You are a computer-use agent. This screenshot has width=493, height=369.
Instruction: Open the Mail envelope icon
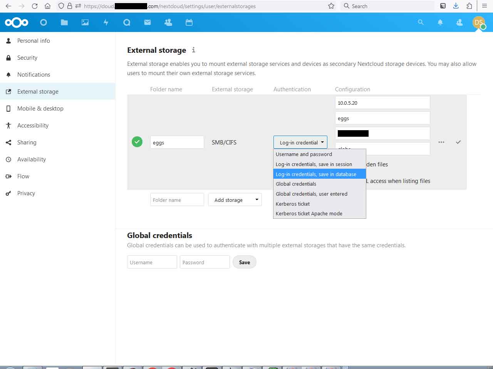[148, 22]
